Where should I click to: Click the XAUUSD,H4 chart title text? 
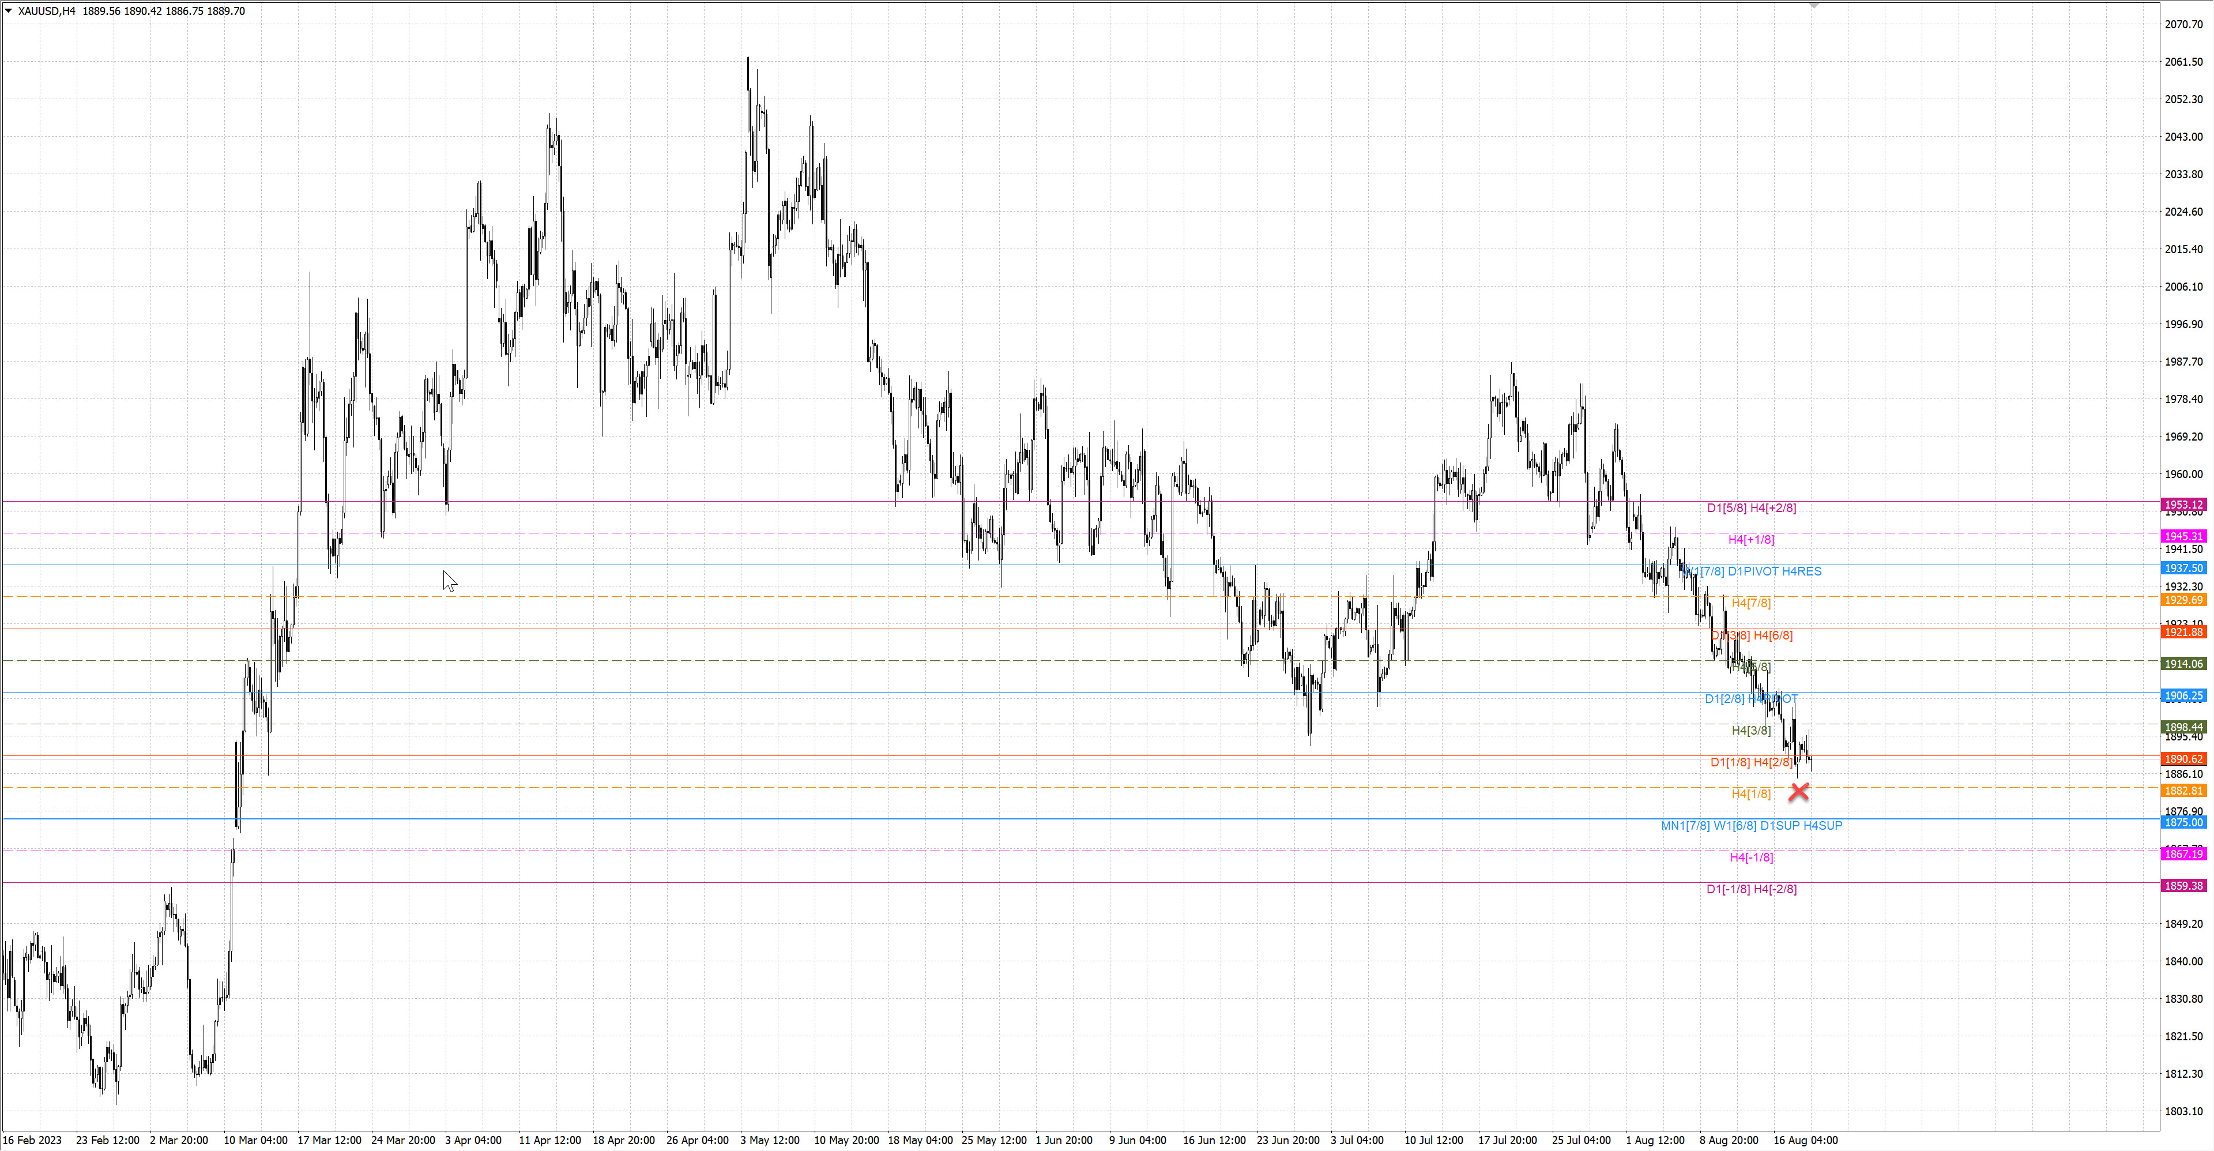click(46, 11)
